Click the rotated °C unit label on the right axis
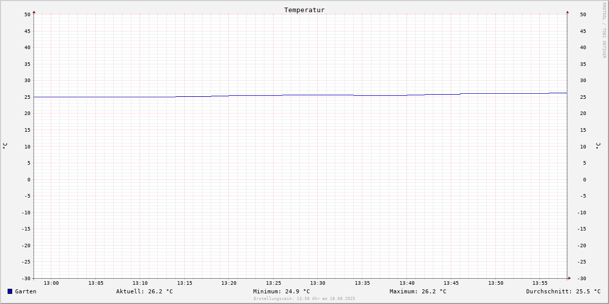This screenshot has width=609, height=304. coord(598,146)
